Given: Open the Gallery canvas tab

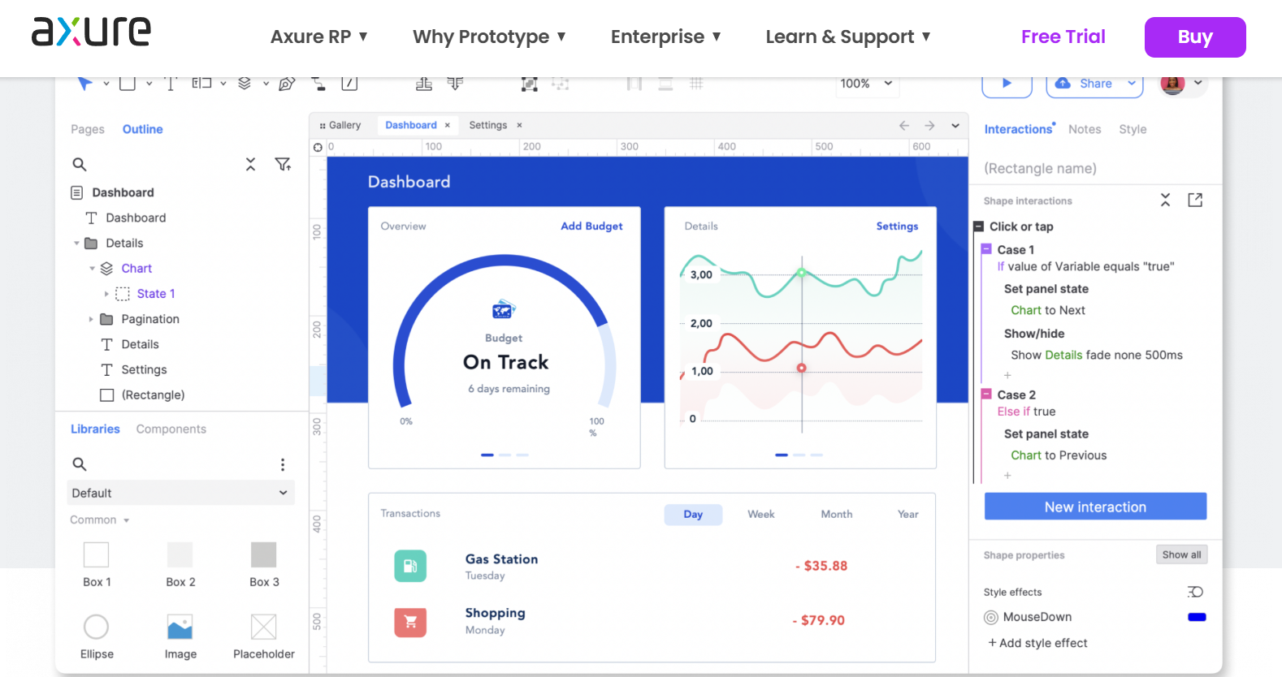Looking at the screenshot, I should (x=340, y=125).
